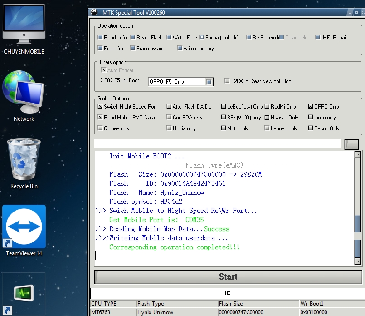
Task: Click the MTK Special Tool title icon
Action: [x=94, y=12]
